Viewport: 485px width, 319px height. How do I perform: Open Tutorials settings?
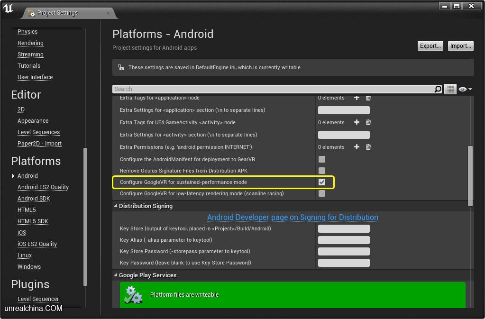(x=29, y=65)
